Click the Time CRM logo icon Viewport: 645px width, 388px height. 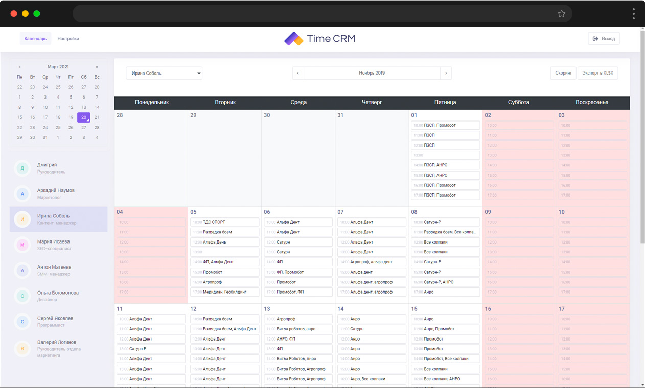pos(294,39)
